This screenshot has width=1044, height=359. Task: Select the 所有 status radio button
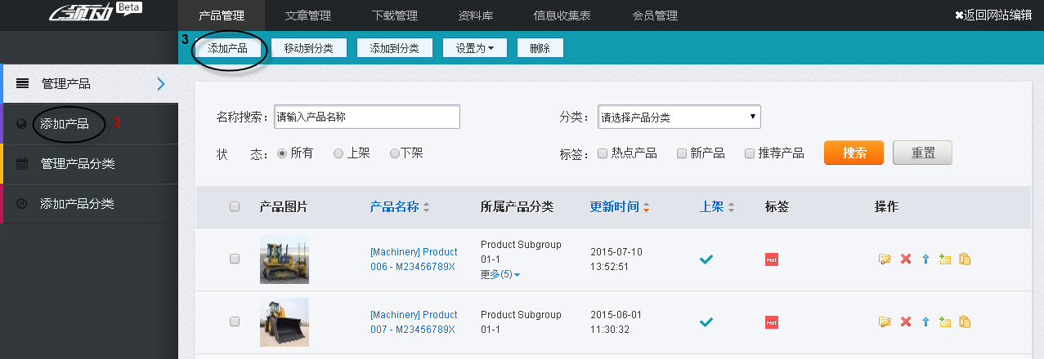pos(283,153)
